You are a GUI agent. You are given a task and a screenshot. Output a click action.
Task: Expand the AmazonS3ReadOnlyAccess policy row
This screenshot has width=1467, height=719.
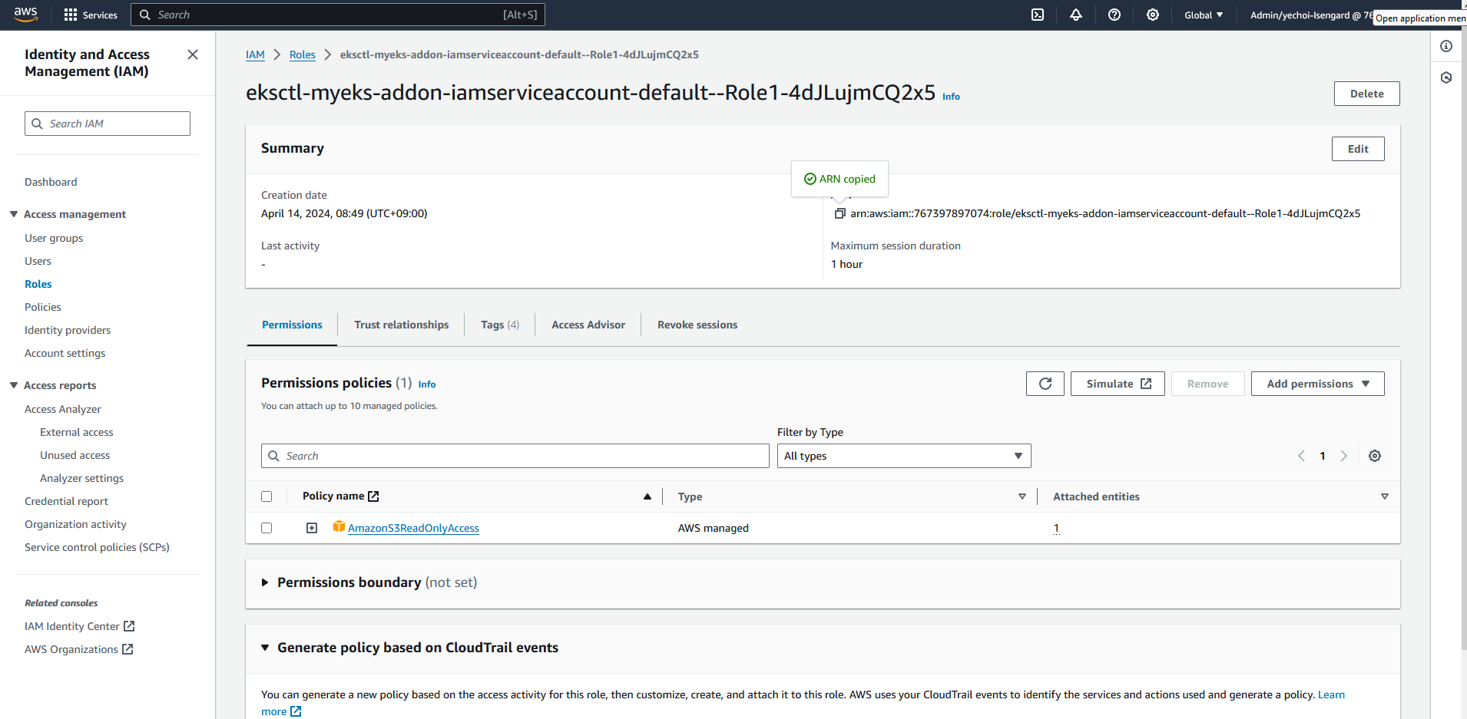(312, 528)
